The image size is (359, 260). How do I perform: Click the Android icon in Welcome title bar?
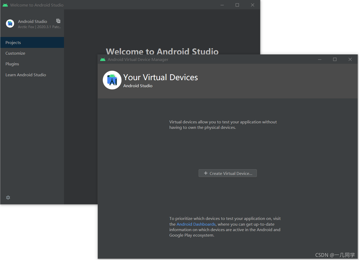click(x=5, y=5)
